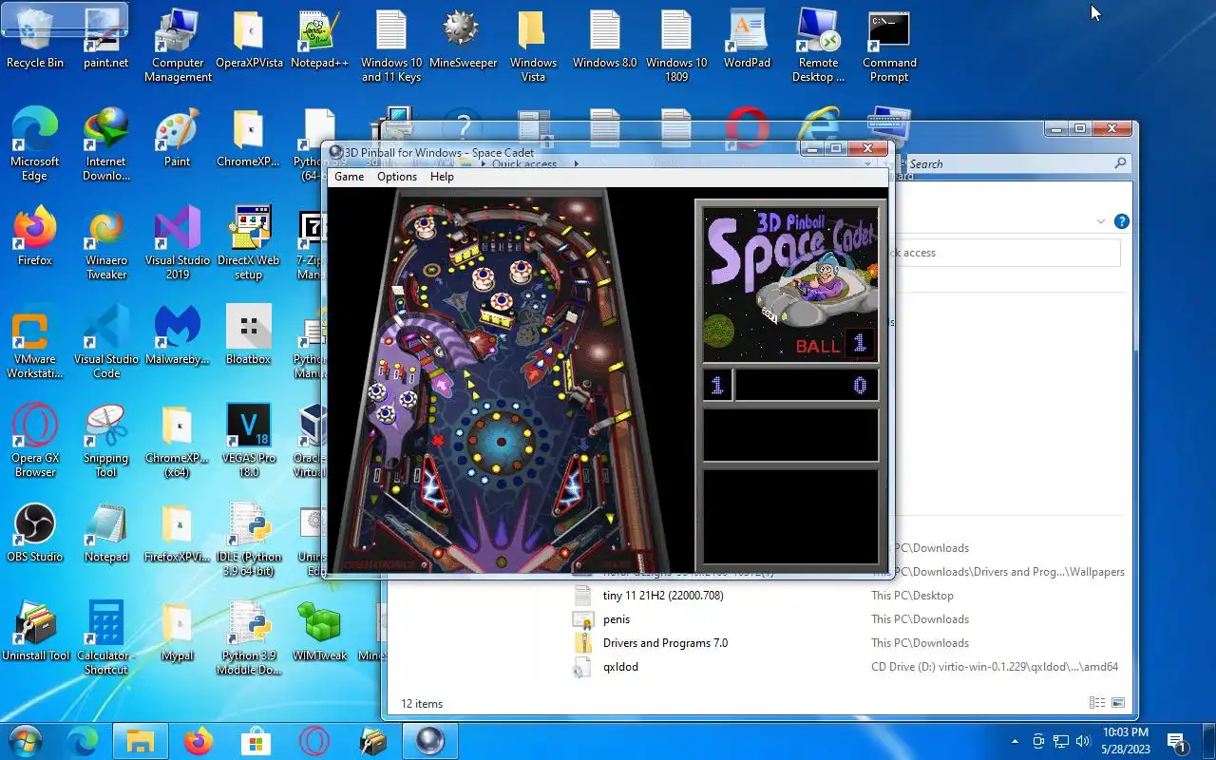Select the VEGAS Pro 18.0 icon
Viewport: 1216px width, 760px height.
(x=249, y=441)
